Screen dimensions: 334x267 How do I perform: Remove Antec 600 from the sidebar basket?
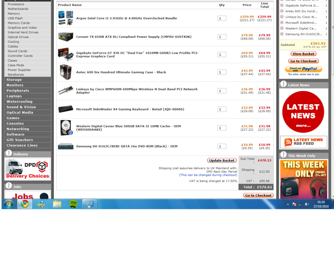coord(282,11)
